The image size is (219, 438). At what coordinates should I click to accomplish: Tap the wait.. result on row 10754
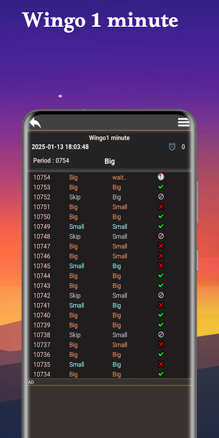click(x=119, y=177)
